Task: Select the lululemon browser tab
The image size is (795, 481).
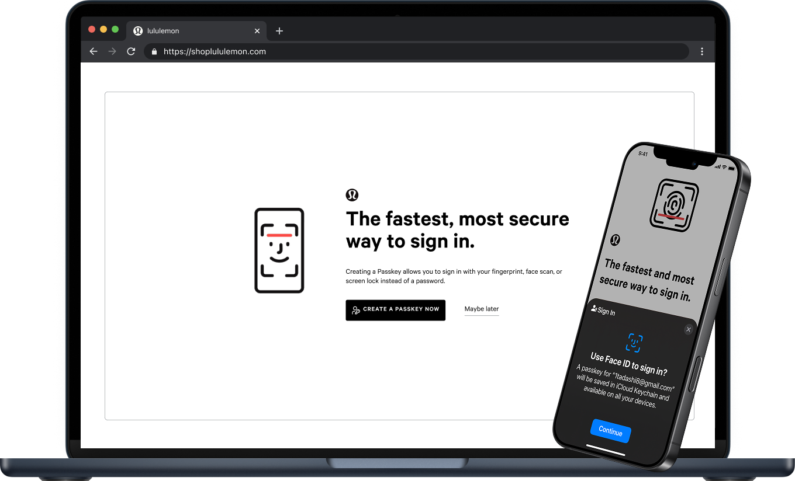Action: pyautogui.click(x=196, y=31)
